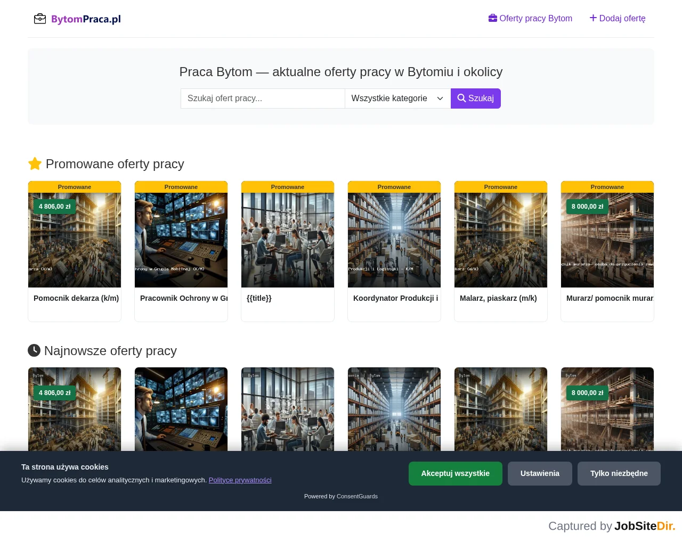Click 4 806,00 zł badge in newest offers
682x542 pixels.
(55, 393)
